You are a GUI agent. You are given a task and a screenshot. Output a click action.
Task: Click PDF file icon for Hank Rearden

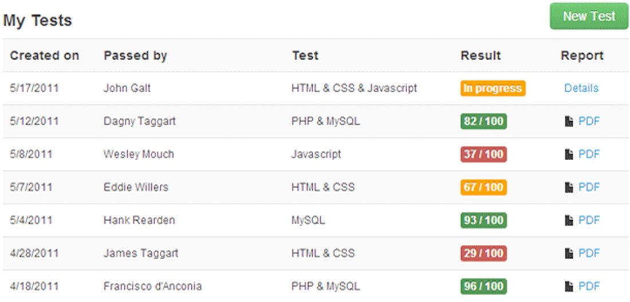[x=569, y=220]
